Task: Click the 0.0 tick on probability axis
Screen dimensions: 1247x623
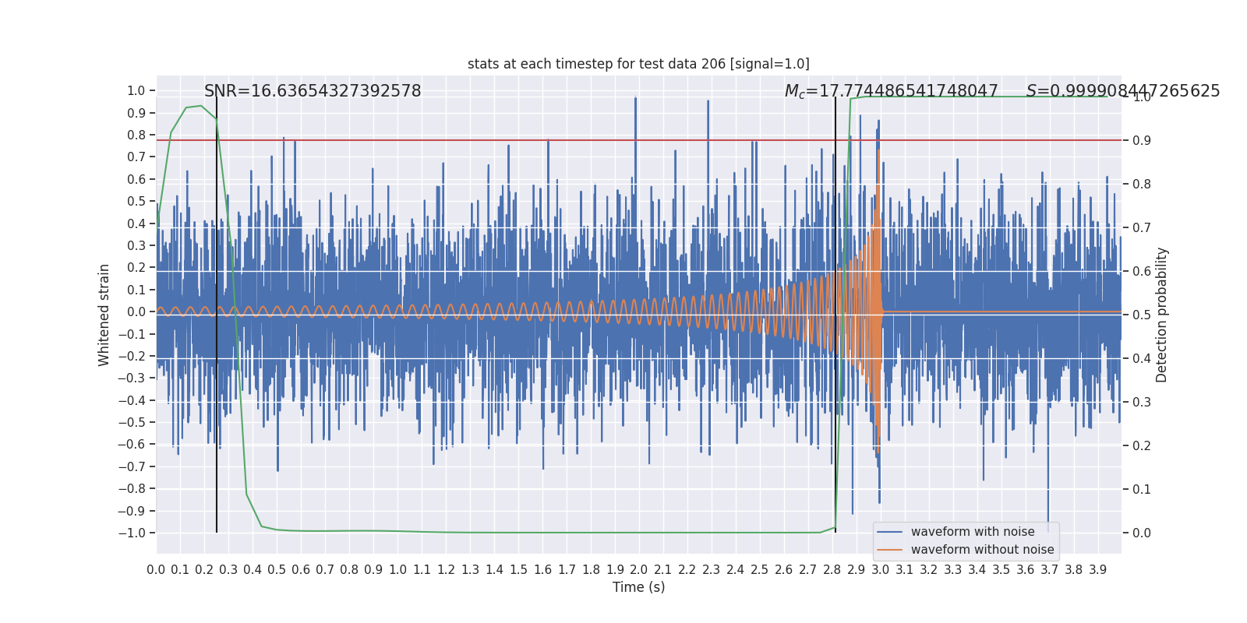Action: coord(1142,533)
